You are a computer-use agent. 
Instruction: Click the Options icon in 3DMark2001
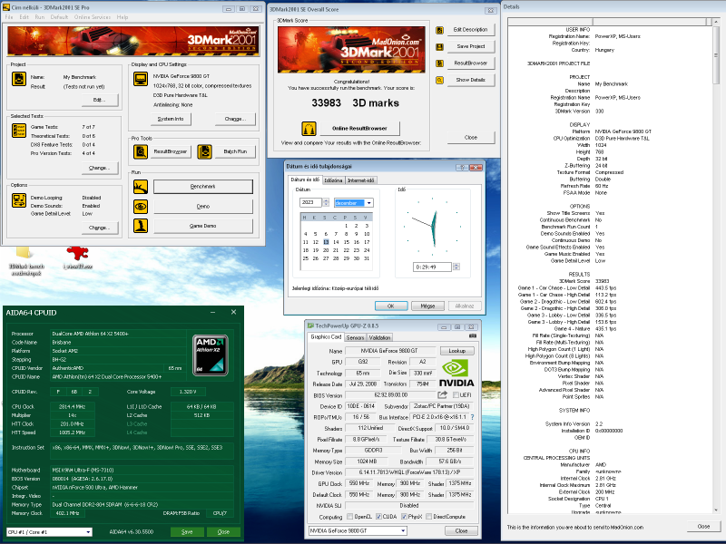tap(19, 200)
